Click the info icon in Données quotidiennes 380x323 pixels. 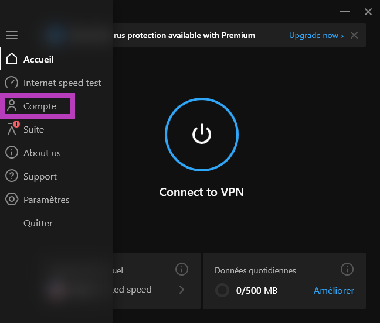click(x=347, y=269)
